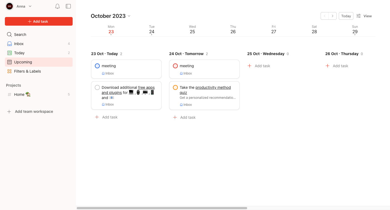Complete tomorrow's meeting task
Screen dimensions: 390x210
point(175,66)
